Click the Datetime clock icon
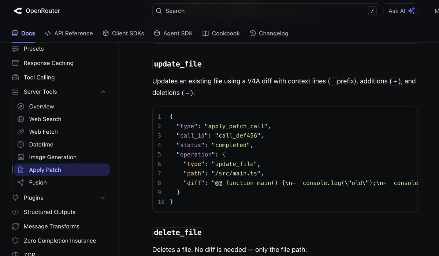Screen dimensions: 439x256 pyautogui.click(x=21, y=145)
